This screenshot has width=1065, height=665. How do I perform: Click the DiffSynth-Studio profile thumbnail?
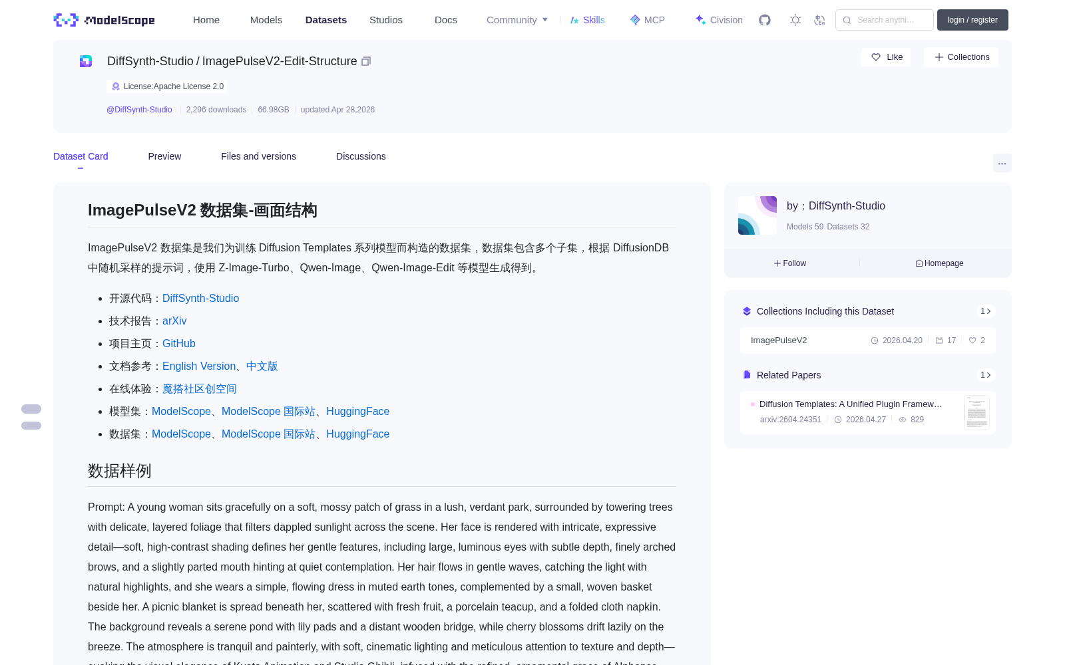click(x=757, y=215)
